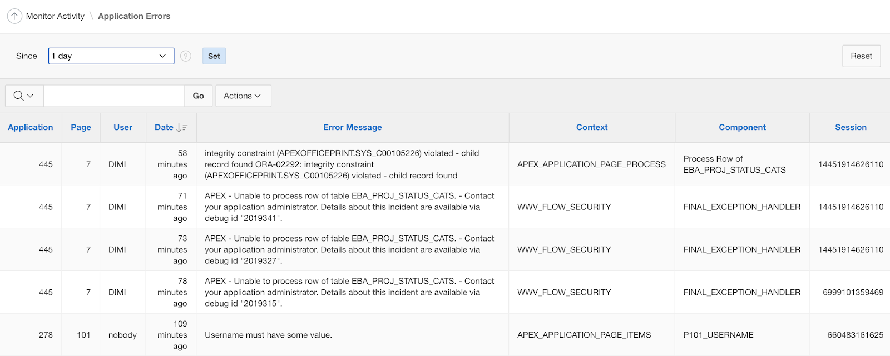Open the search column selector magnifier

pyautogui.click(x=24, y=96)
